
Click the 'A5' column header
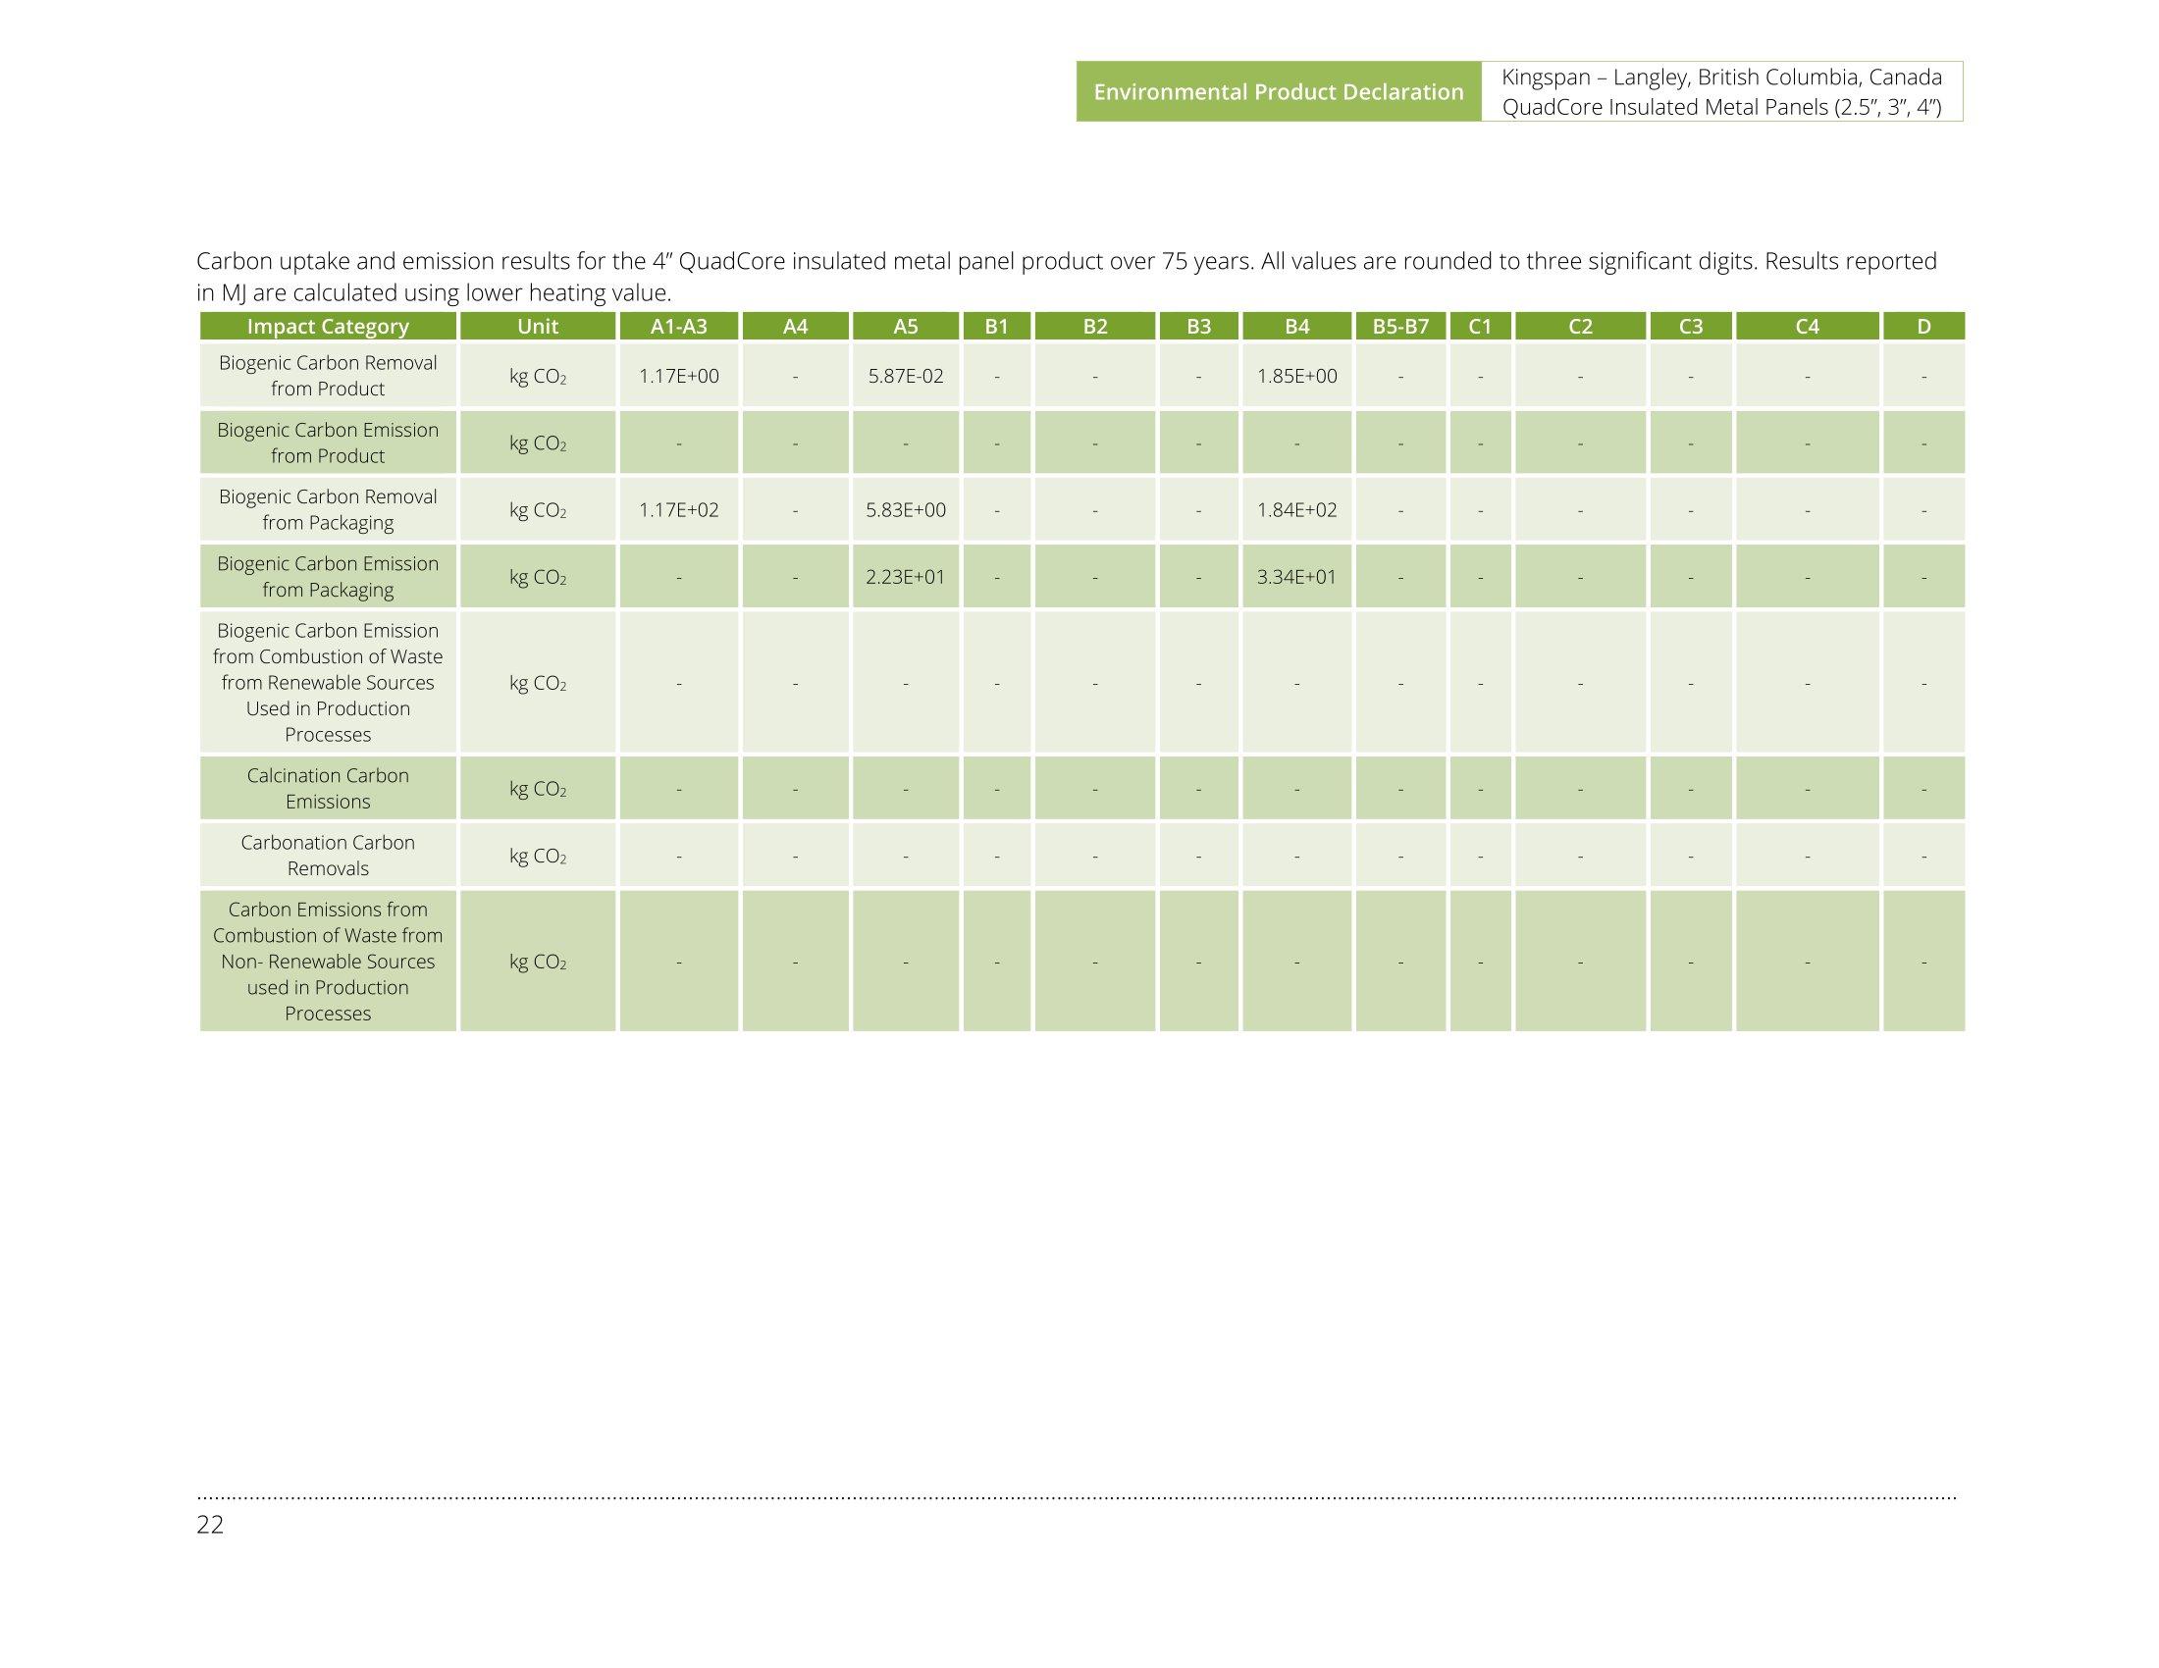pos(906,326)
